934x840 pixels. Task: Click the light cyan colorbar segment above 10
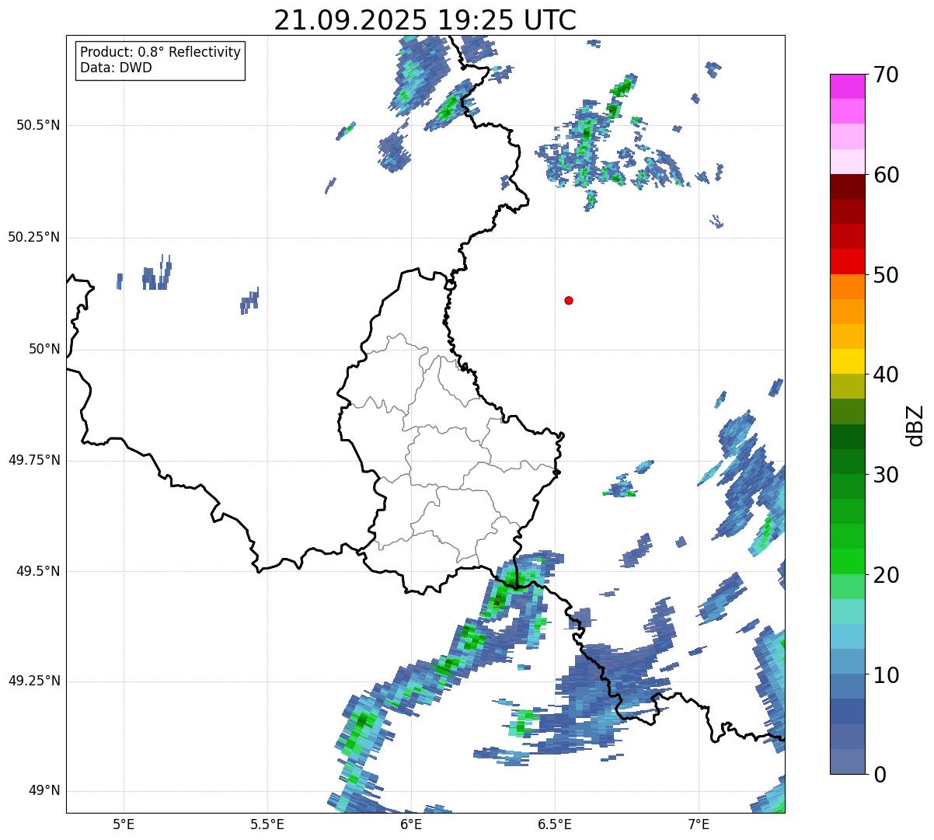pyautogui.click(x=848, y=636)
